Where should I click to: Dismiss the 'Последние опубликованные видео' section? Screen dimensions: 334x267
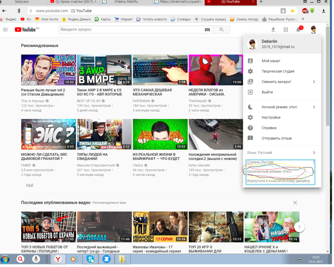(295, 203)
